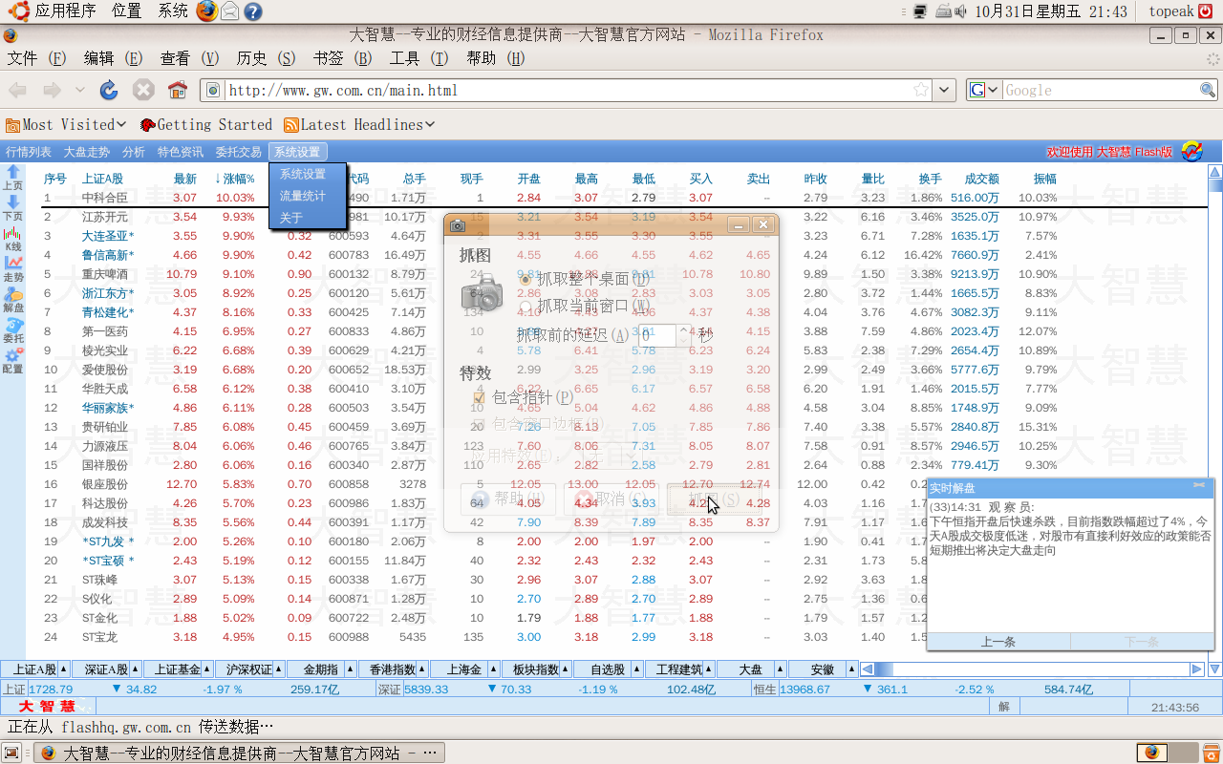
Task: Click the 大智慧 Flash logo icon at top right
Action: [x=1191, y=151]
